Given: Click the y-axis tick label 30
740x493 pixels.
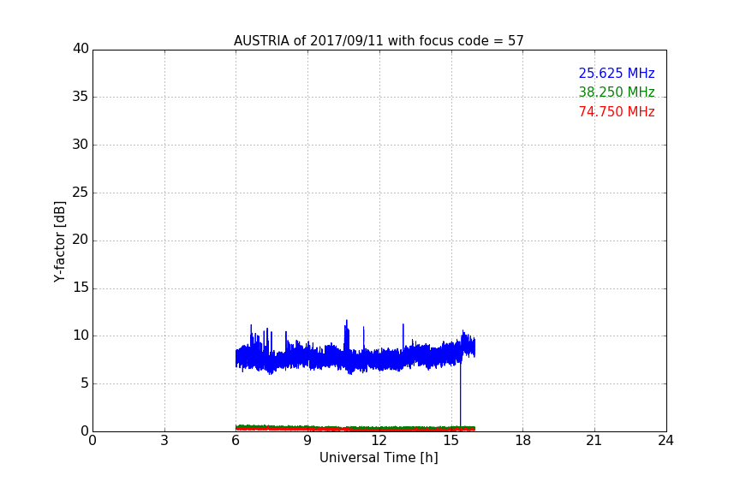Looking at the screenshot, I should 81,145.
